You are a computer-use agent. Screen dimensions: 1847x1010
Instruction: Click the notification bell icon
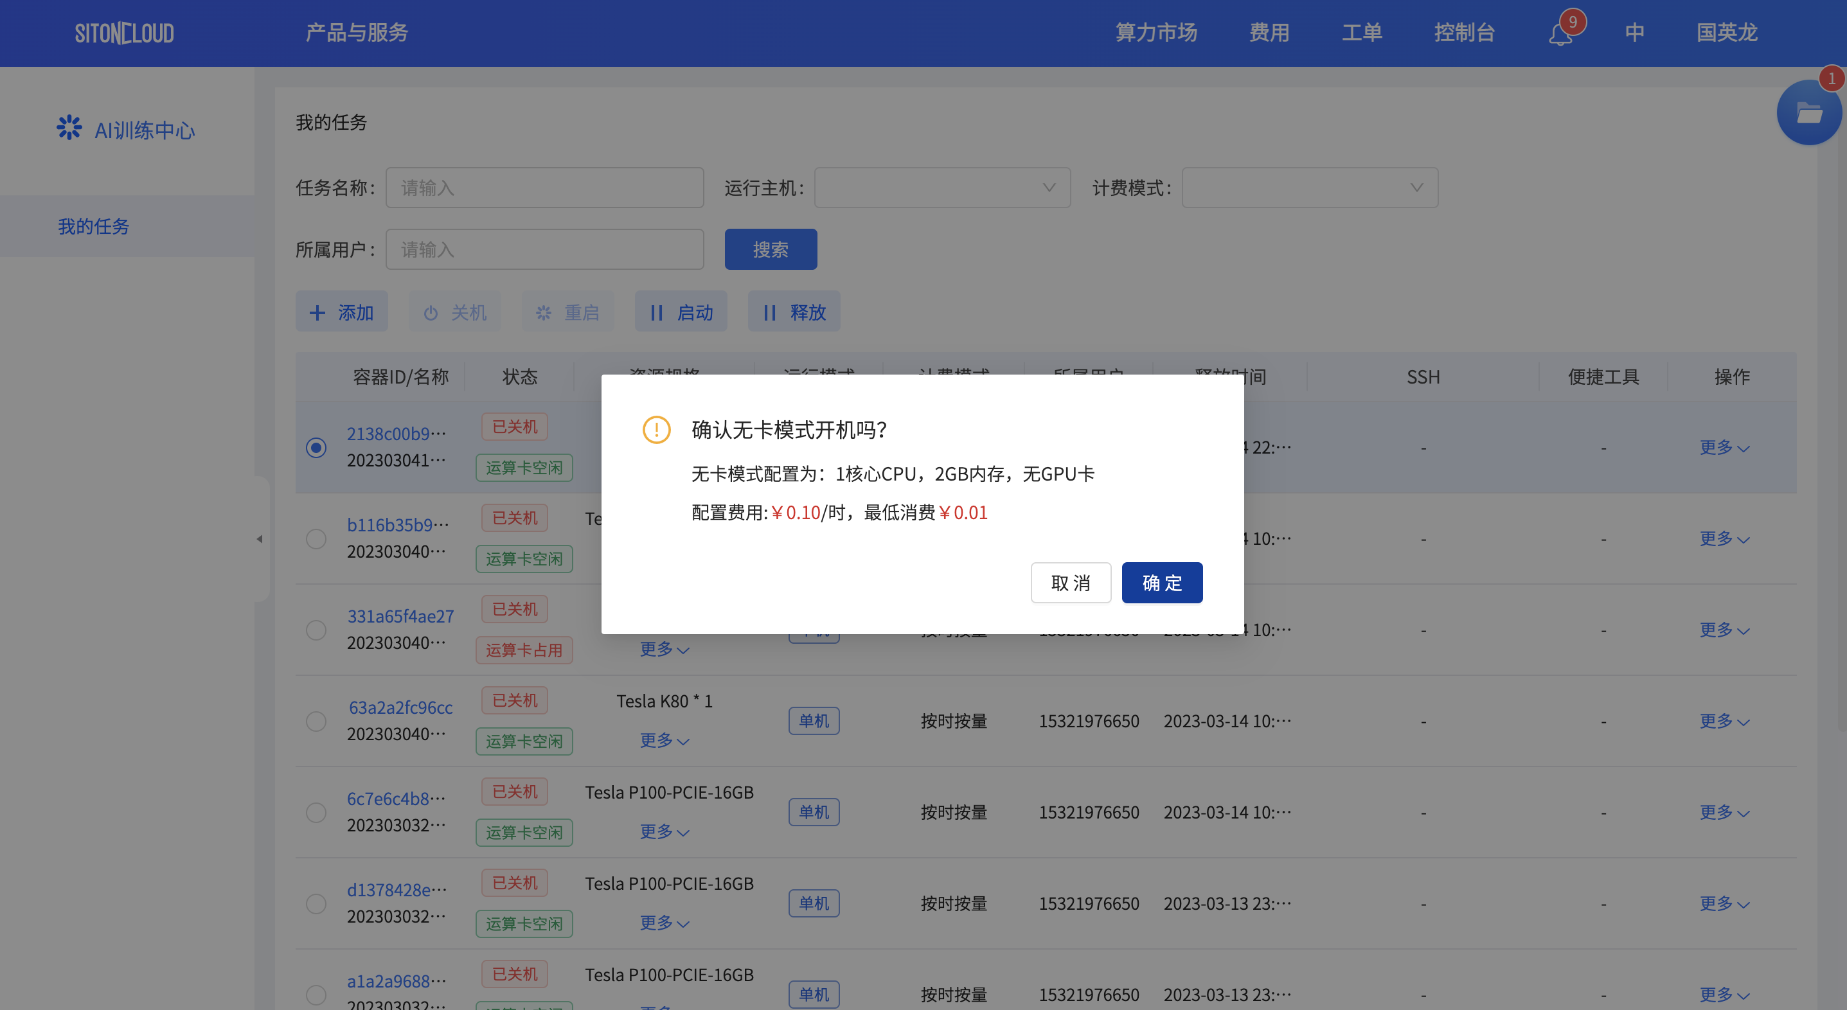tap(1560, 33)
